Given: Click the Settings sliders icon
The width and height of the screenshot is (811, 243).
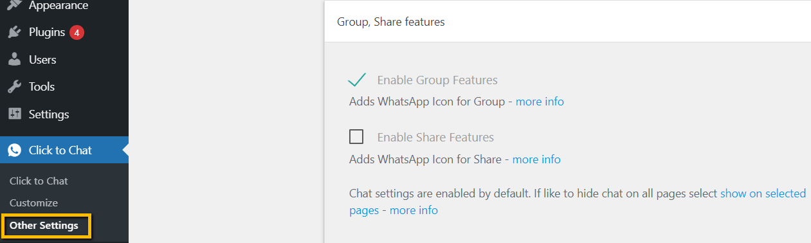Looking at the screenshot, I should coord(14,114).
